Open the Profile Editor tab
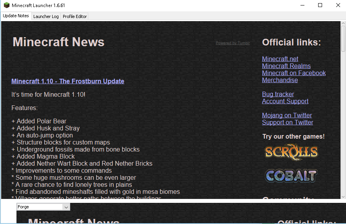Image resolution: width=346 pixels, height=224 pixels. [75, 16]
